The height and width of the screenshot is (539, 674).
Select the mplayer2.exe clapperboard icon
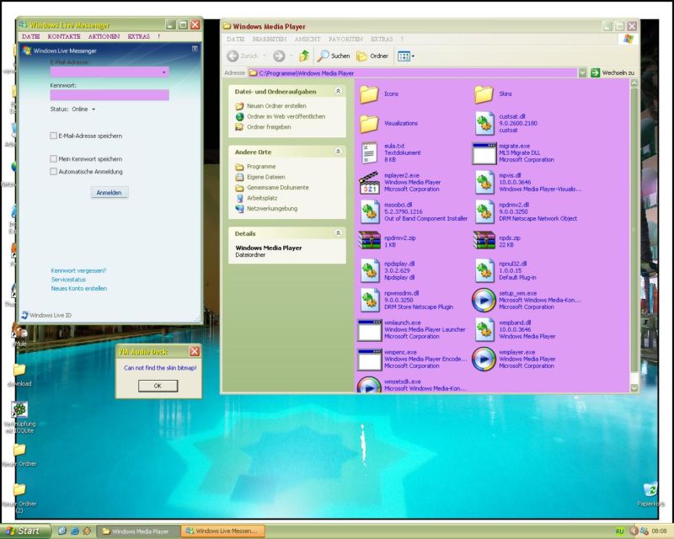coord(369,183)
